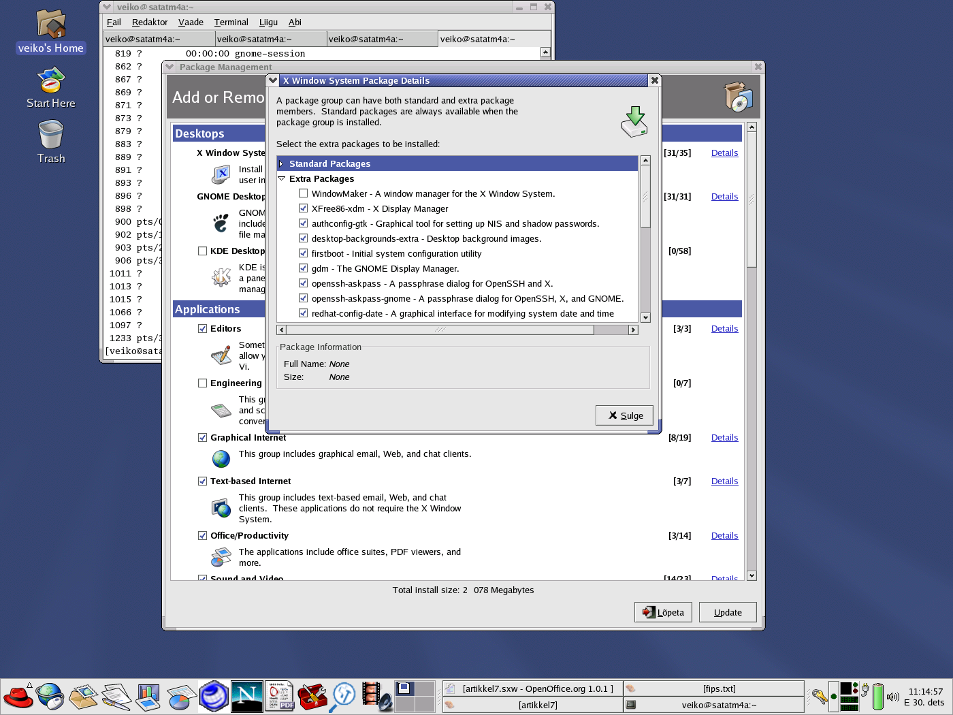Click the panel clock showing 11:14:57
Screen dimensions: 953x715
pos(924,697)
